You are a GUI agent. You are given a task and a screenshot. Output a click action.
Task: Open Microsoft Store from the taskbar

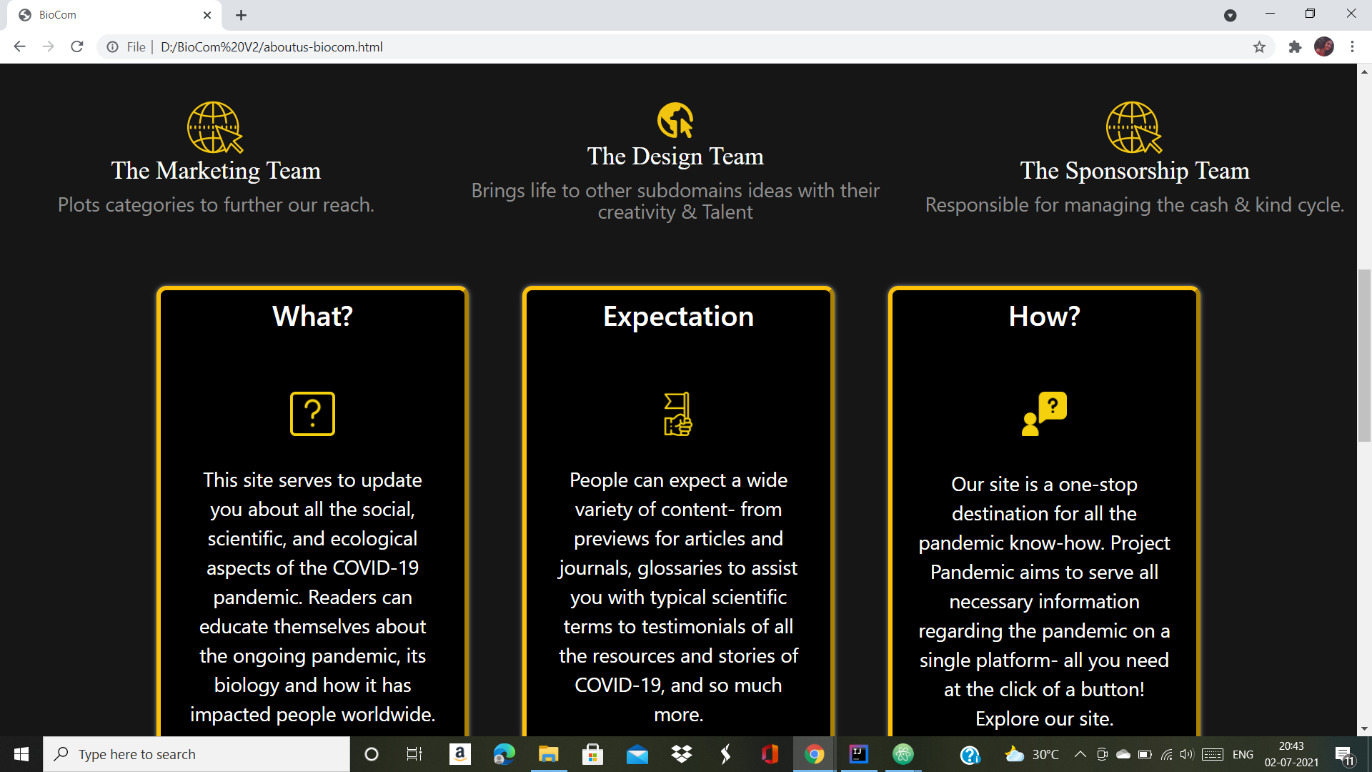coord(592,754)
